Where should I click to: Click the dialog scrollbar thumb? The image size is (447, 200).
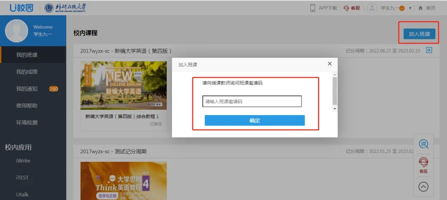(335, 91)
